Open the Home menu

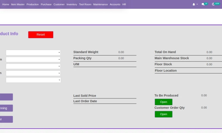pyautogui.click(x=6, y=4)
